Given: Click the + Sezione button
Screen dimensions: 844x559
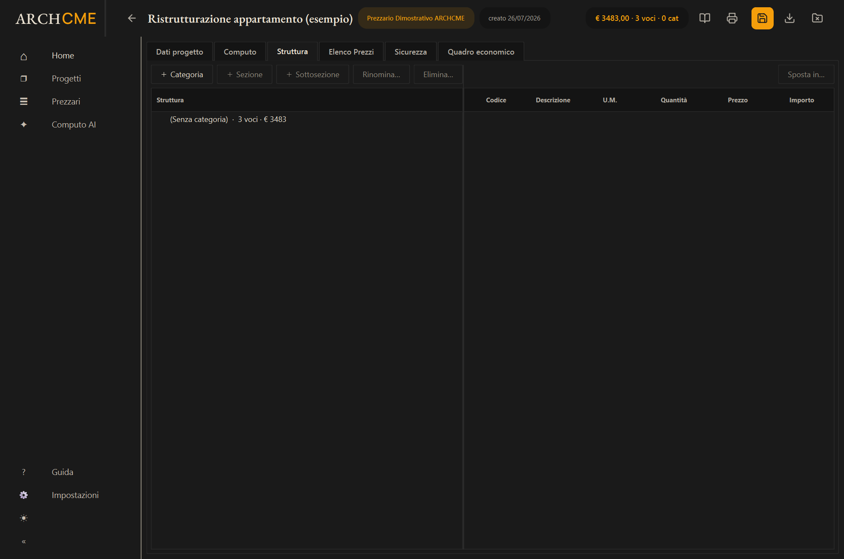Looking at the screenshot, I should [x=245, y=75].
